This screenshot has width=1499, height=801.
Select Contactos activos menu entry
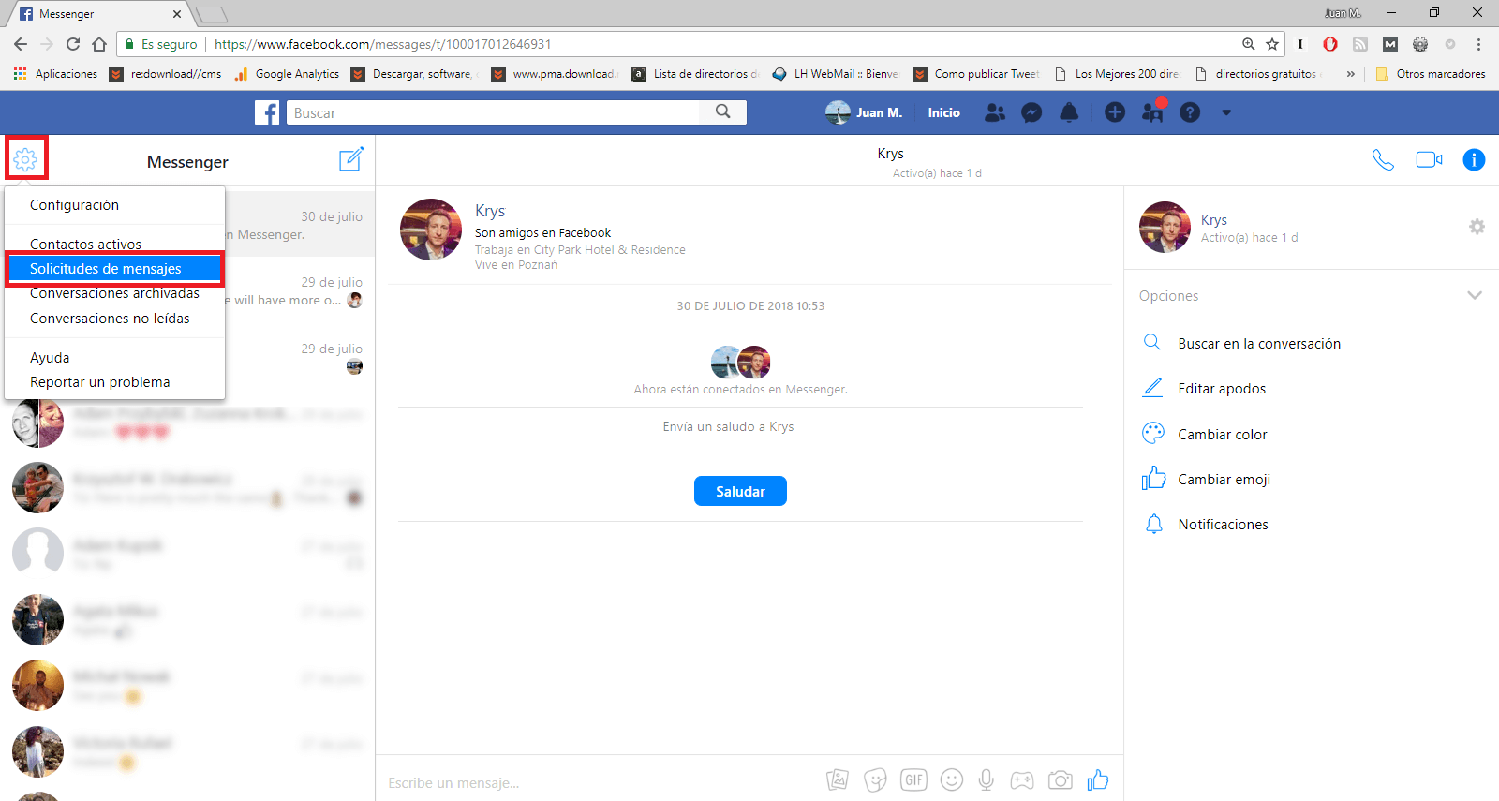(x=114, y=244)
